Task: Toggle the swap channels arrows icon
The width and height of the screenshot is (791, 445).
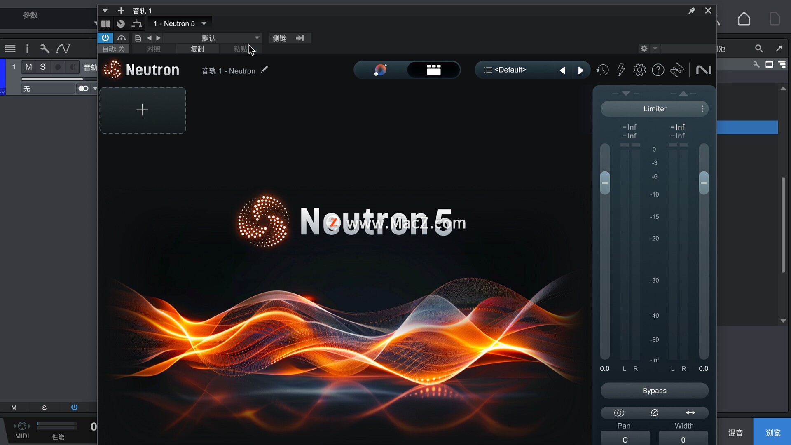Action: [x=690, y=413]
